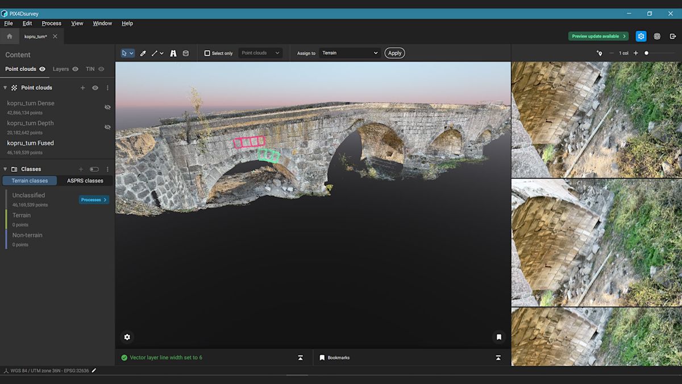Collapse the Point clouds panel section
This screenshot has width=682, height=384.
click(5, 88)
